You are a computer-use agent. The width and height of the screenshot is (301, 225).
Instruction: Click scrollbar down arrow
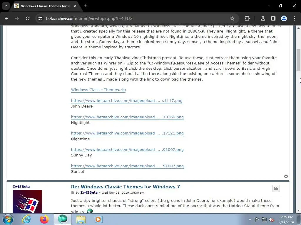pyautogui.click(x=299, y=211)
